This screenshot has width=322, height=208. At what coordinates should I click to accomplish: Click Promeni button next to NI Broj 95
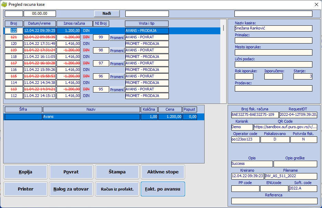coord(117,90)
